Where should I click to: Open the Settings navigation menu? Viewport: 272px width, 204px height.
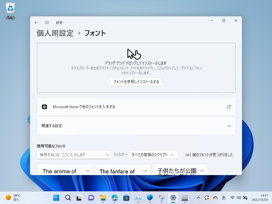tap(47, 23)
